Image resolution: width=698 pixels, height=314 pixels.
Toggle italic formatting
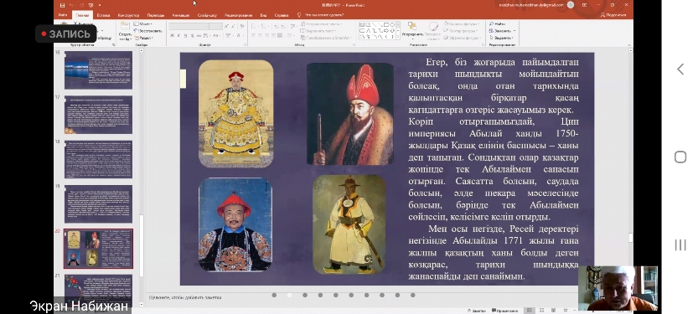pyautogui.click(x=179, y=35)
